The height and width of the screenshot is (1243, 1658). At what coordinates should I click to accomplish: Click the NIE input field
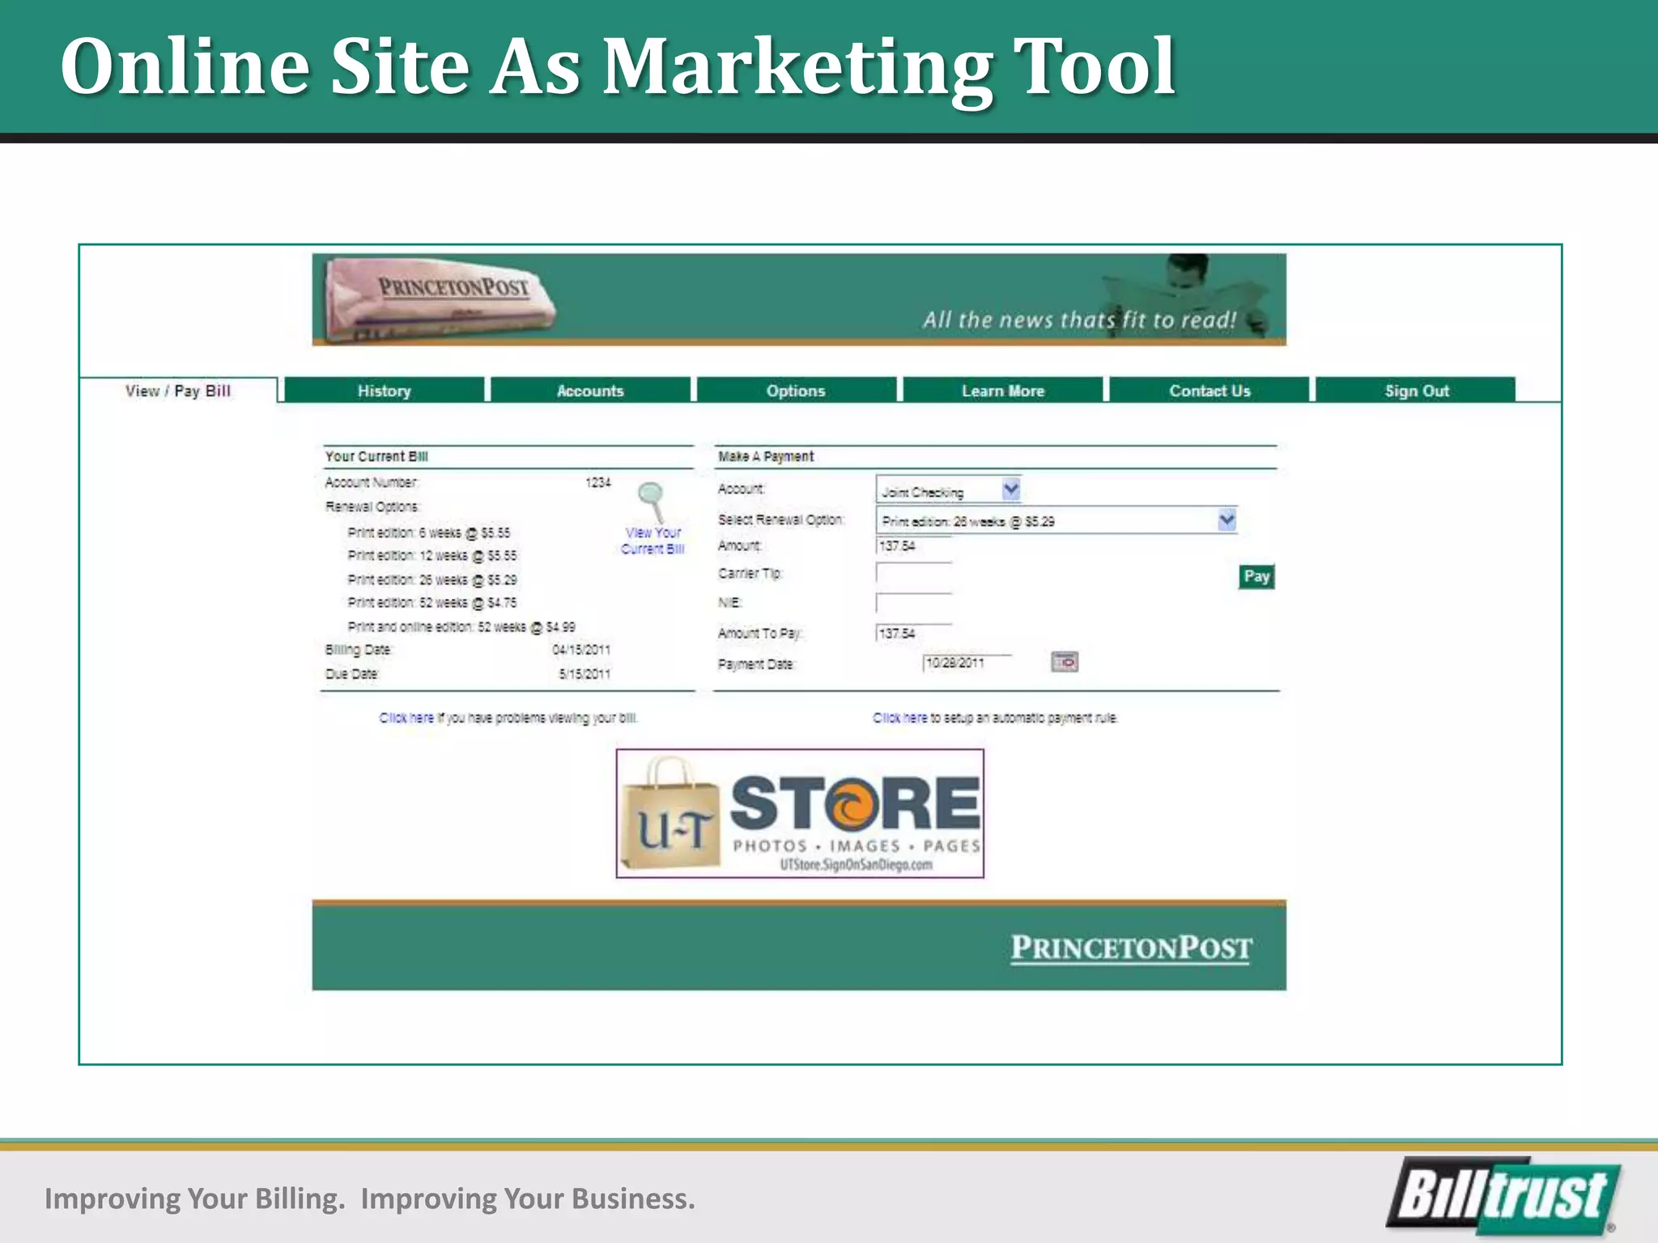tap(913, 603)
